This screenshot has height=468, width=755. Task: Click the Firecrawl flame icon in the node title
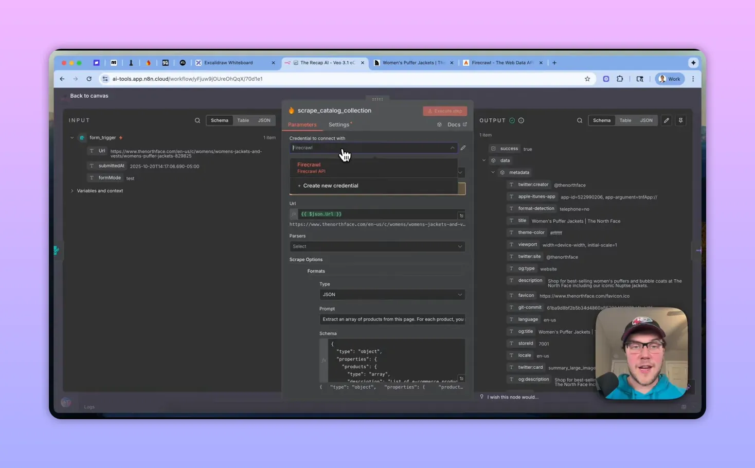292,111
